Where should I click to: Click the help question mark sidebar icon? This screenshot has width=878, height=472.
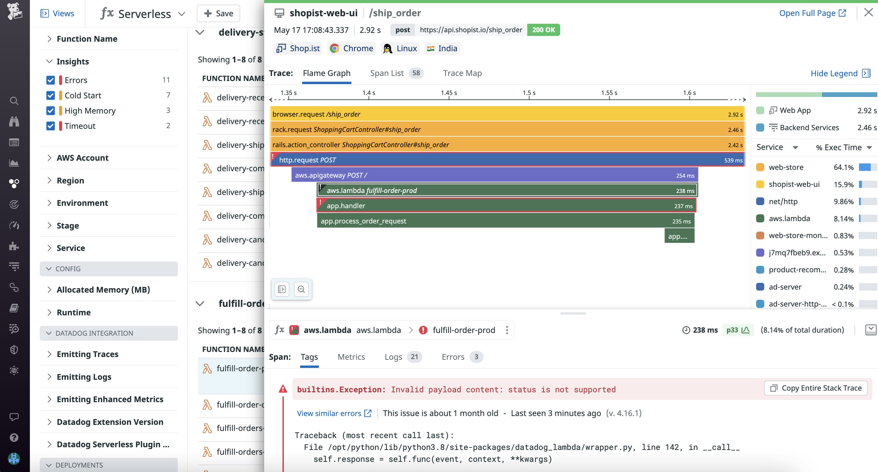coord(14,438)
